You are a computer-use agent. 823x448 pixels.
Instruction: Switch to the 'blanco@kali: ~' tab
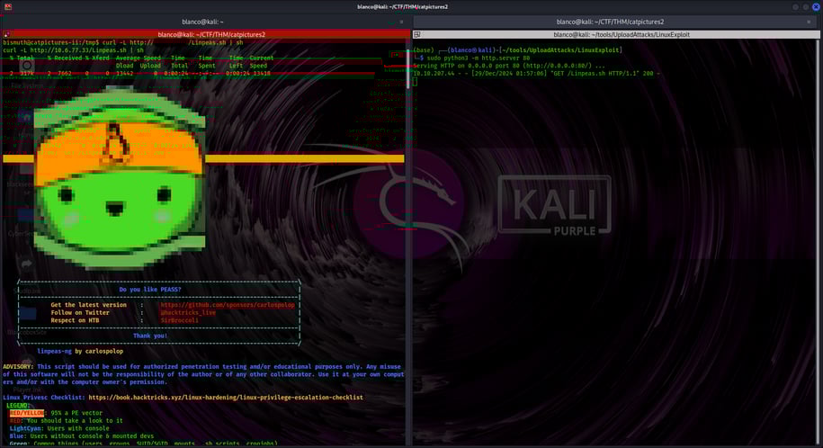click(x=203, y=22)
